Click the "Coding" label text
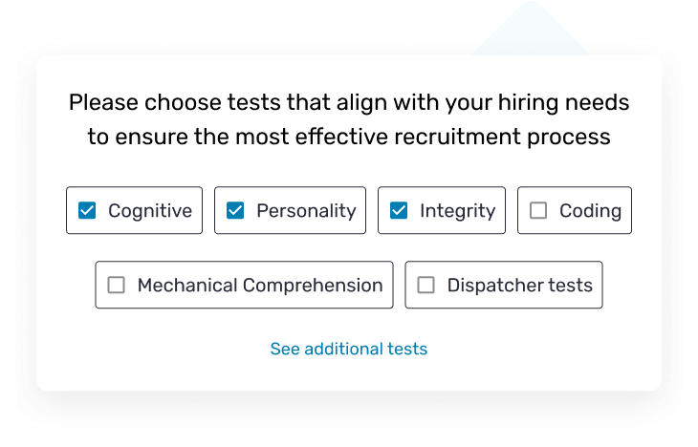698x447 pixels. tap(590, 211)
